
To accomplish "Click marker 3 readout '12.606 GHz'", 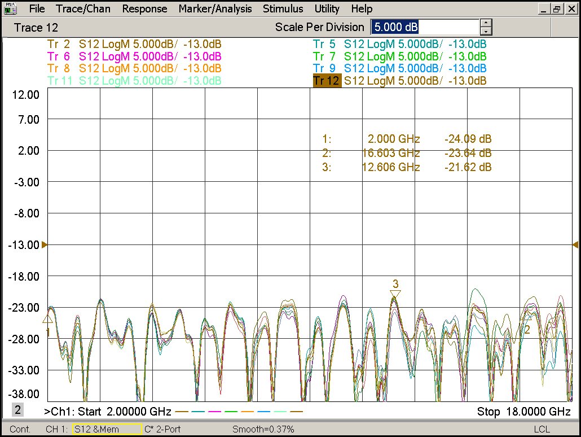I will [391, 167].
